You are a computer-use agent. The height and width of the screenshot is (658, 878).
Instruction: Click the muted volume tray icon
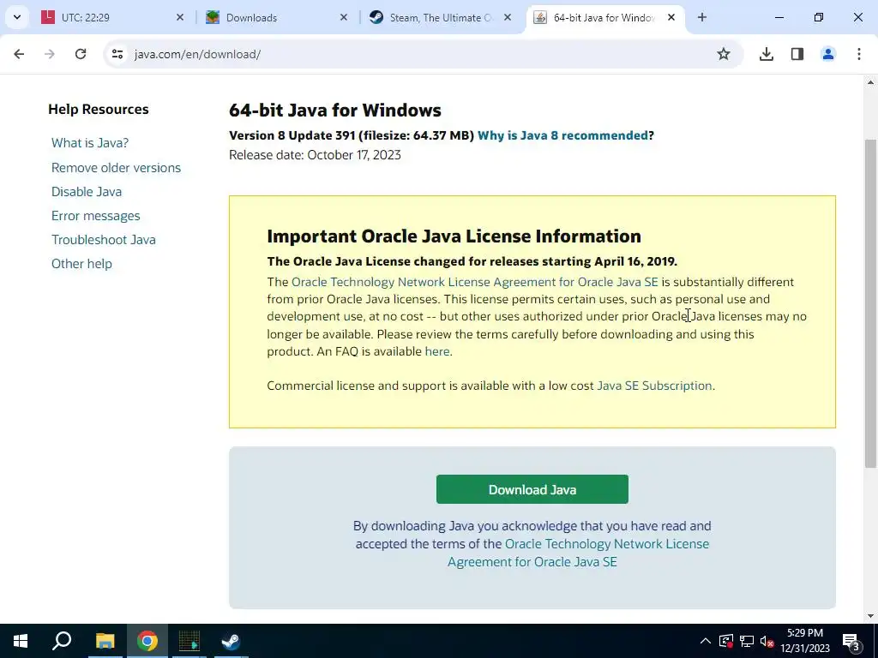click(767, 641)
